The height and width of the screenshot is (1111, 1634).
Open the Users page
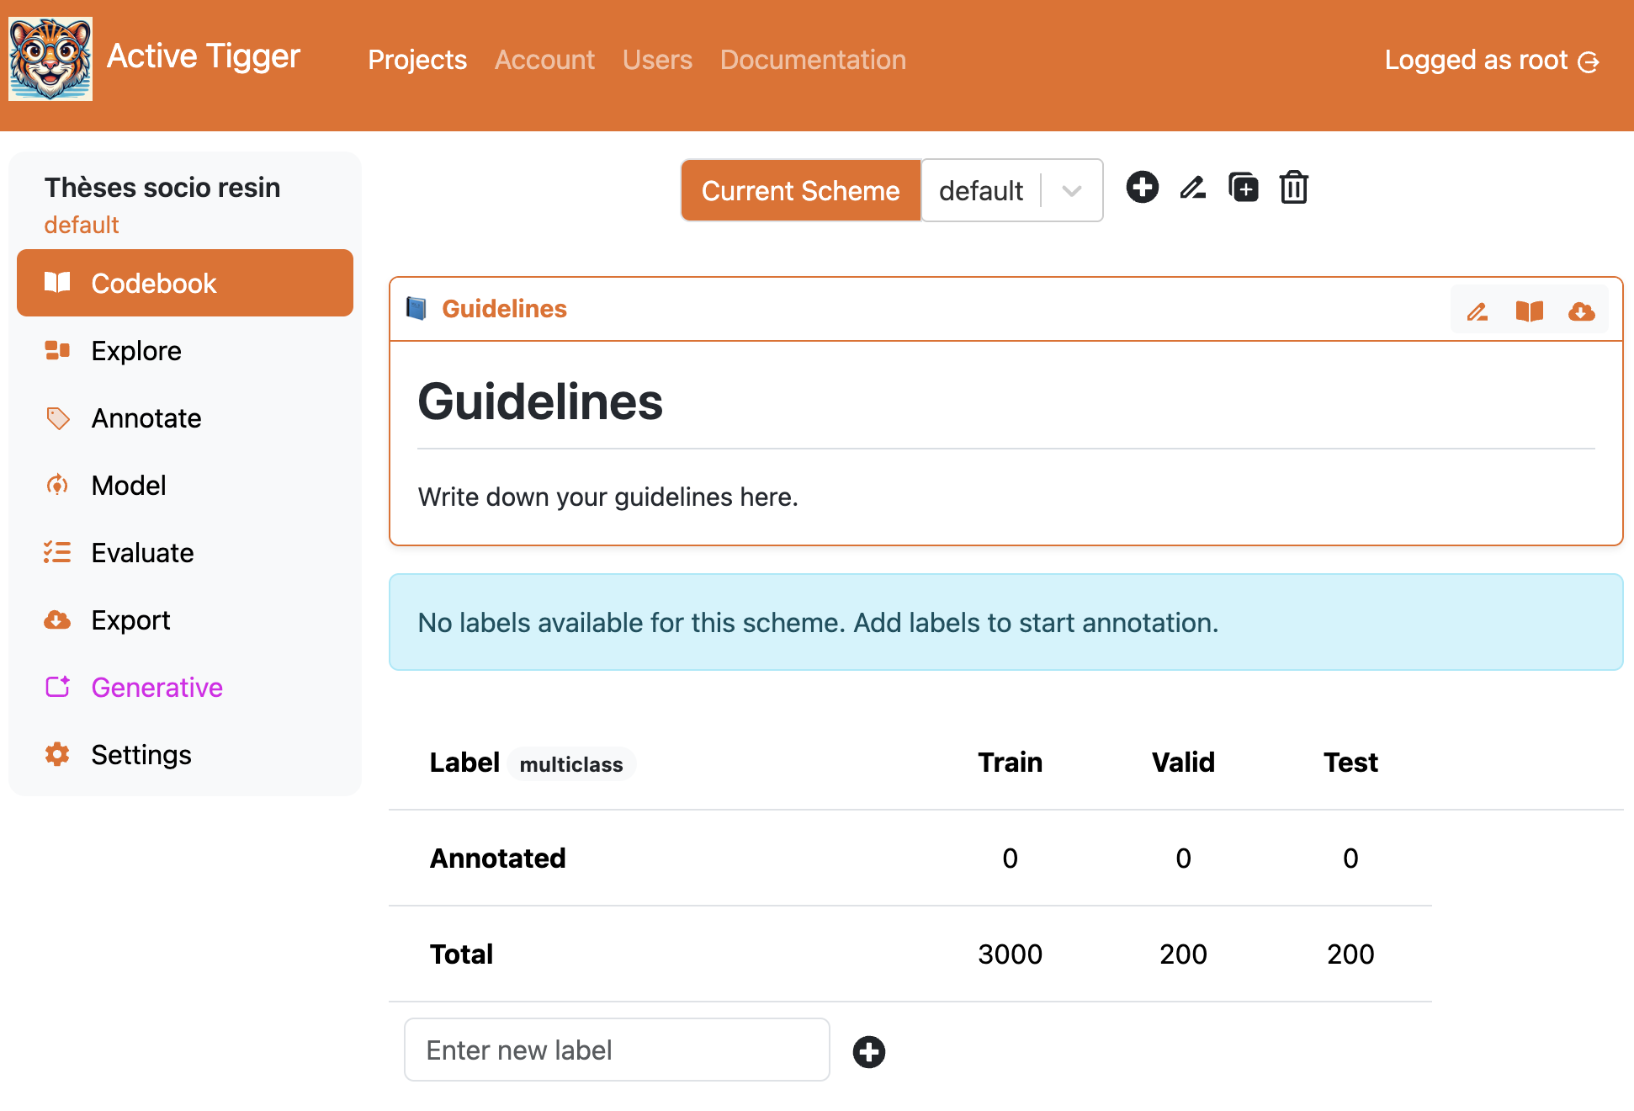tap(657, 60)
